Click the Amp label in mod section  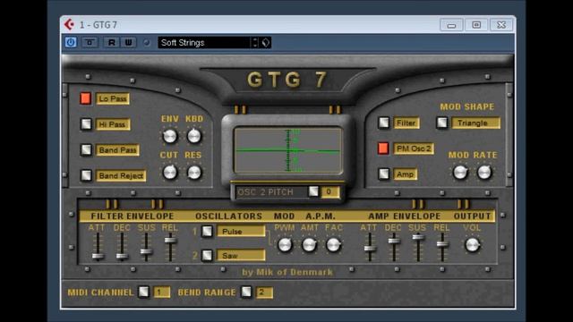click(x=405, y=174)
